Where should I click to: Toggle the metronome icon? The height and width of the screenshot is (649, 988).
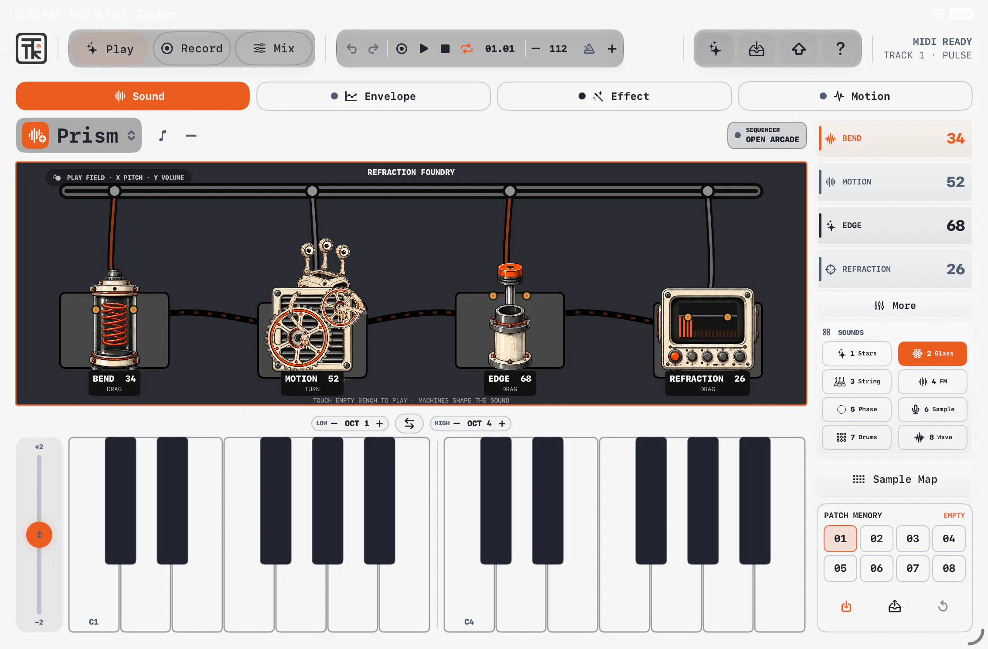point(589,49)
